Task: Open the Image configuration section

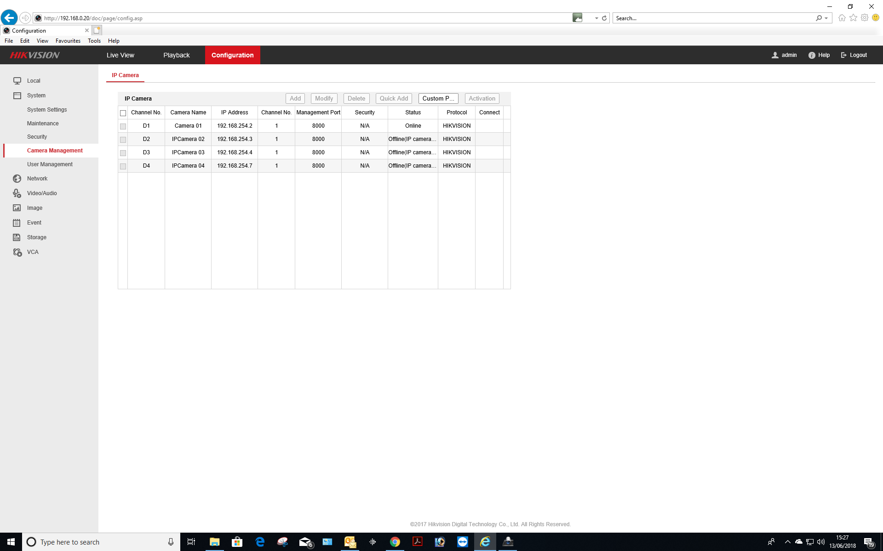Action: pos(34,208)
